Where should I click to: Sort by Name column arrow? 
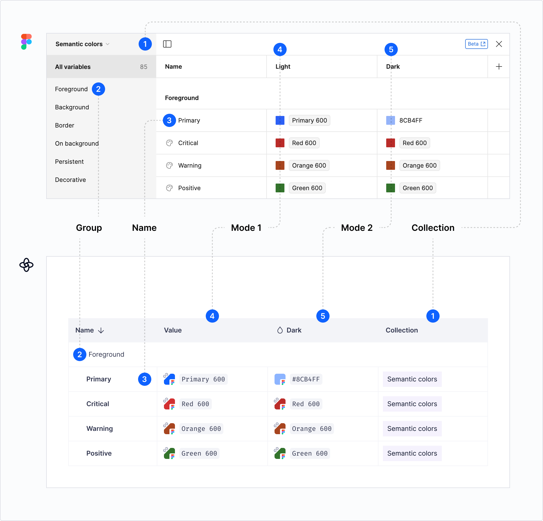[101, 330]
